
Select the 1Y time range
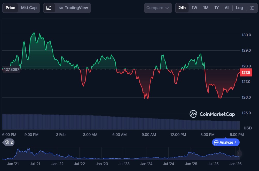point(216,8)
